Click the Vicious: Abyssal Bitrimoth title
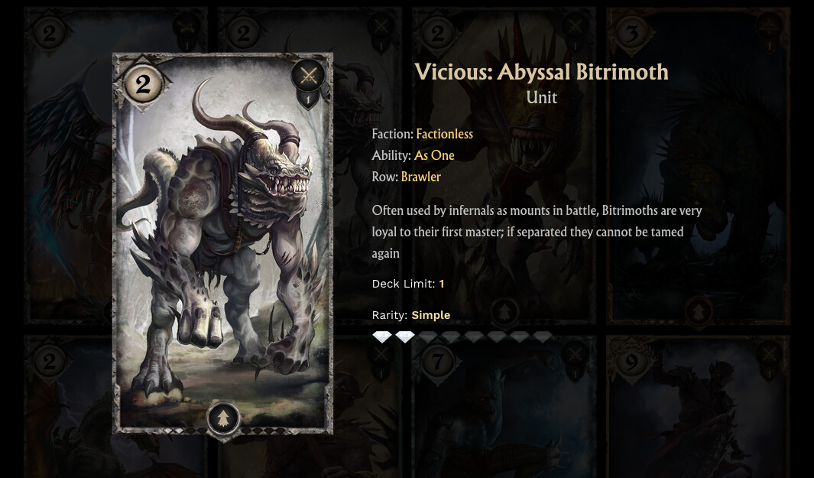Screen dimensions: 814x478 [541, 72]
